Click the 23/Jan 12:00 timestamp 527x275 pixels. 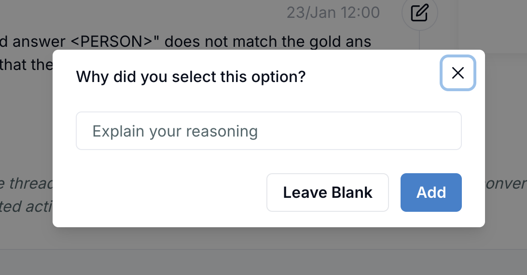point(333,13)
